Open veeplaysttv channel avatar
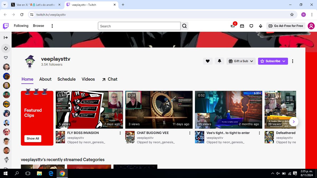The width and height of the screenshot is (317, 178). tap(30, 61)
